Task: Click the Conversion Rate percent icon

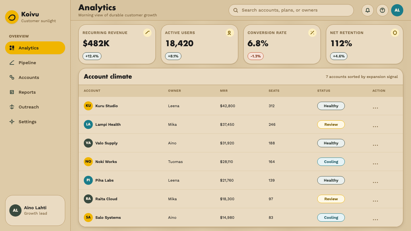Action: coord(312,32)
